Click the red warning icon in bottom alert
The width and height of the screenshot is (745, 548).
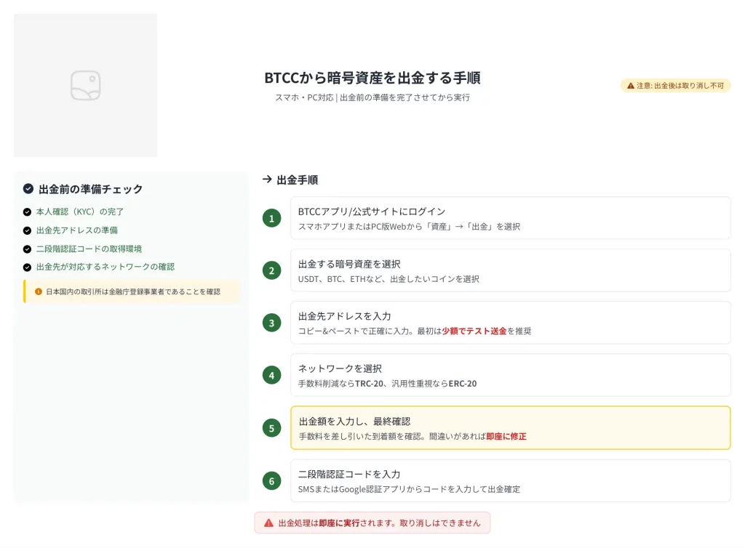pos(268,523)
